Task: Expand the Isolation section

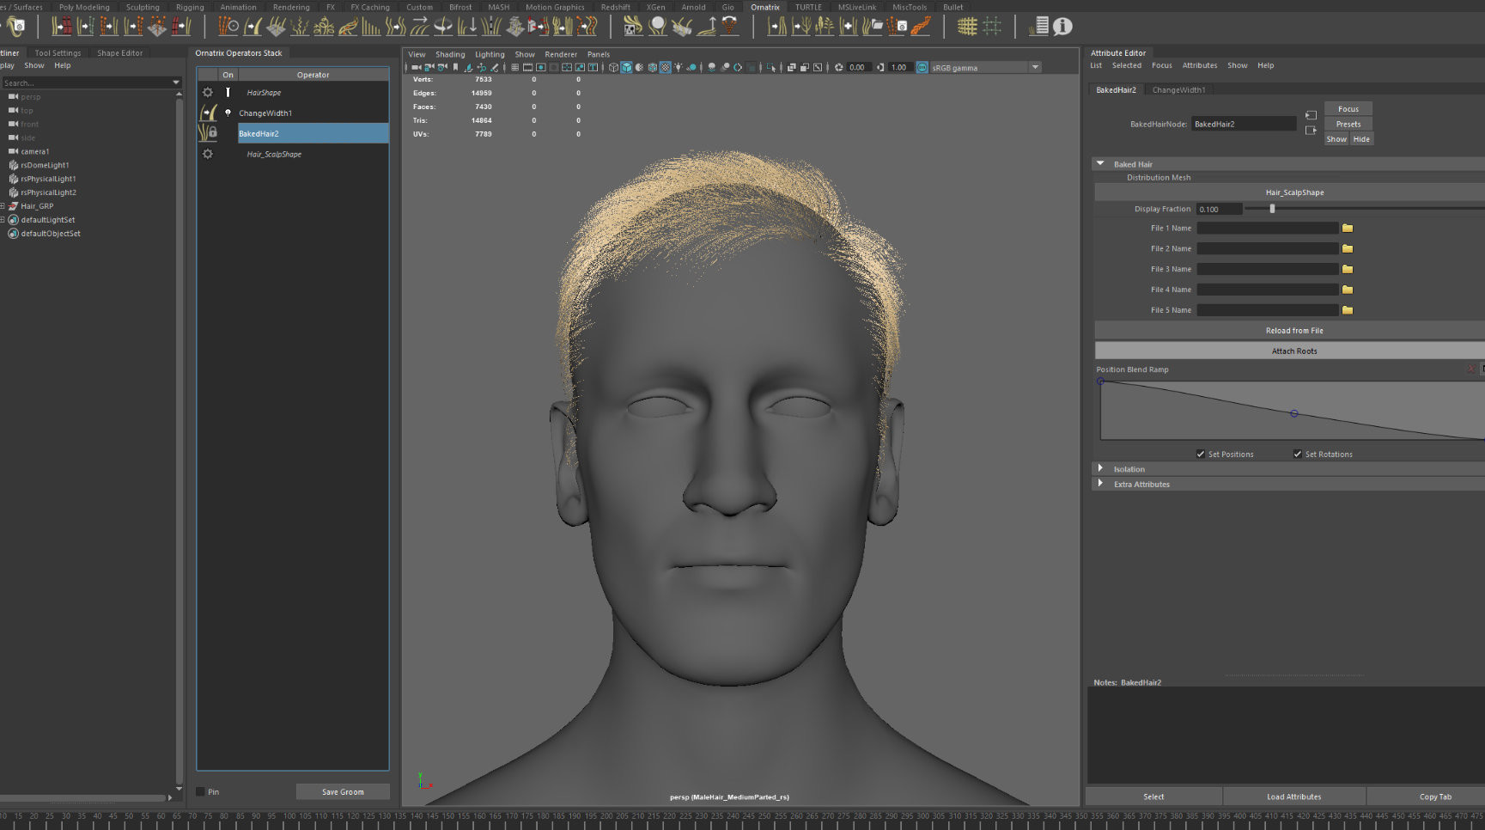Action: click(1100, 469)
